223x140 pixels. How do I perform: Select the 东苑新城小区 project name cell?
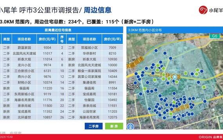click(24, 94)
